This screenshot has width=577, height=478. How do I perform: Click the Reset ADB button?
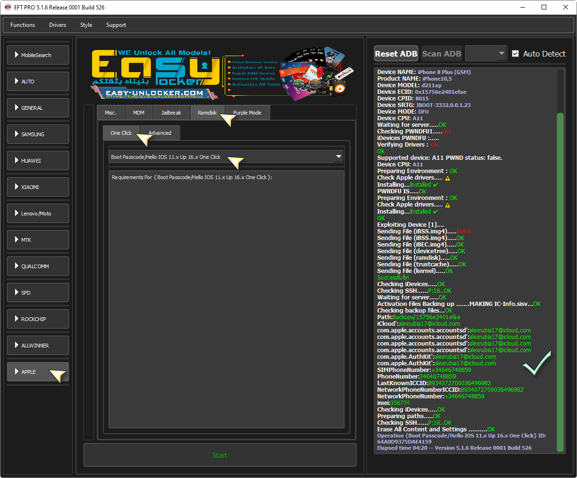click(396, 54)
